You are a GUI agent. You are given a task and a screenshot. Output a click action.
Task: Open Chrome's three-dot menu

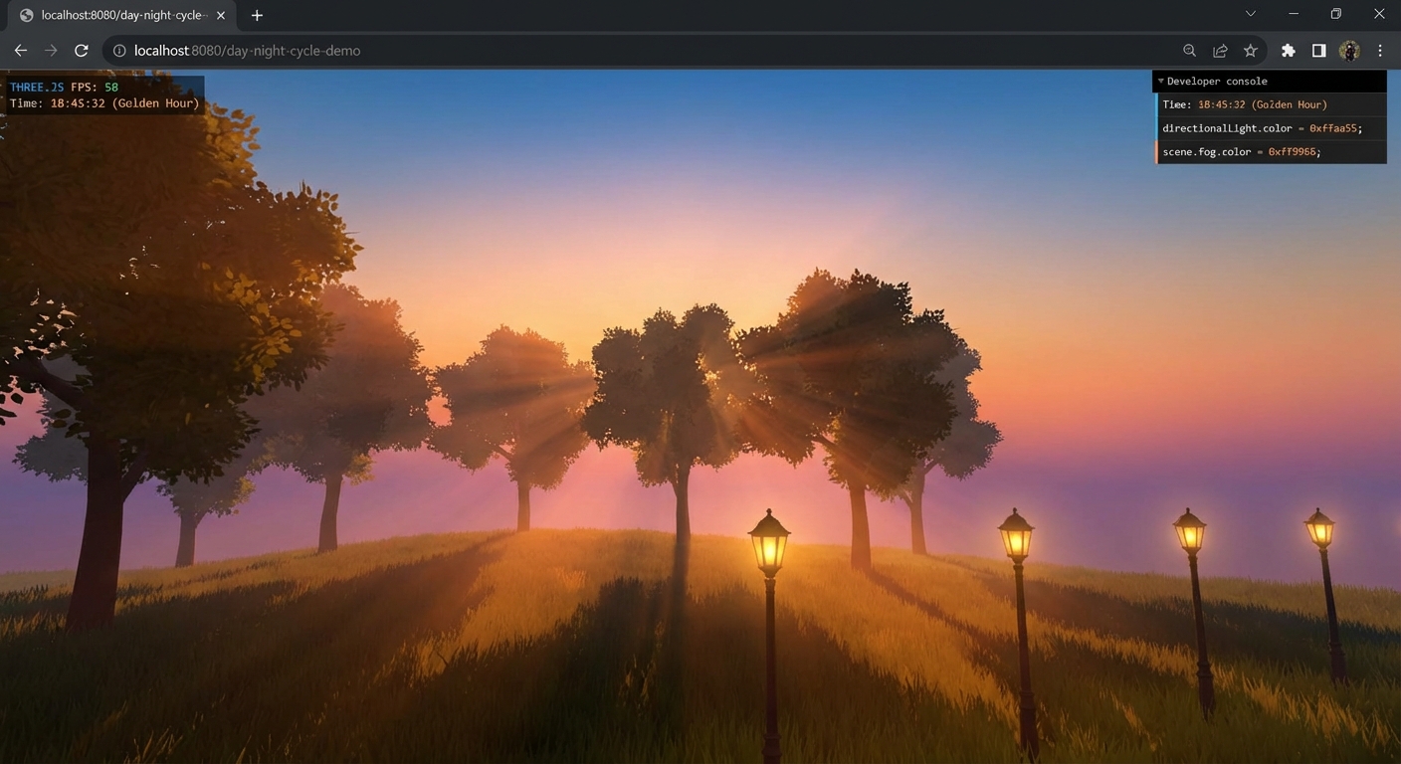pos(1380,51)
